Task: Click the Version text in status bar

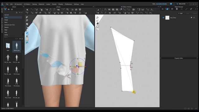Action: coord(7,109)
